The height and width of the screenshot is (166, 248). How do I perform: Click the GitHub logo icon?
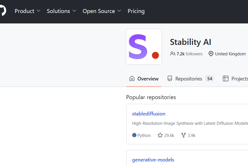click(x=3, y=10)
